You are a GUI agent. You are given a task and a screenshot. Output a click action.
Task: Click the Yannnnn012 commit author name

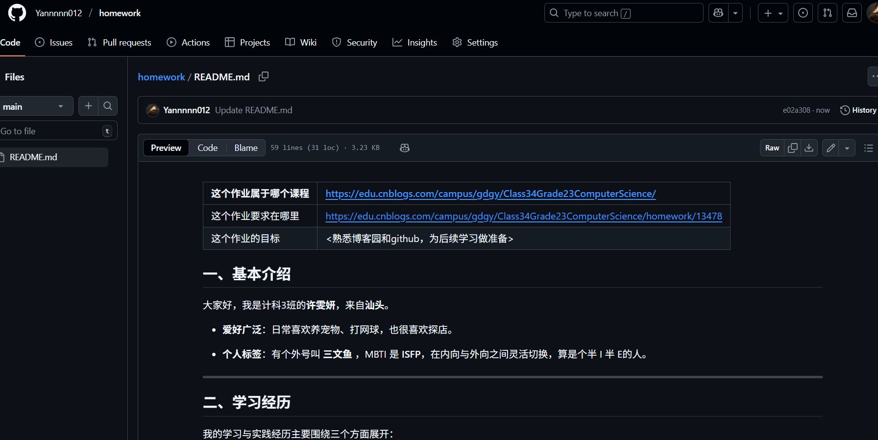tap(187, 110)
